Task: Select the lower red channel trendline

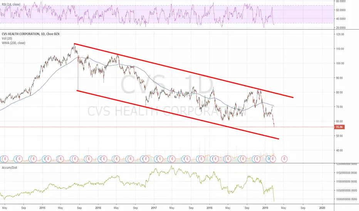Action: (178, 115)
